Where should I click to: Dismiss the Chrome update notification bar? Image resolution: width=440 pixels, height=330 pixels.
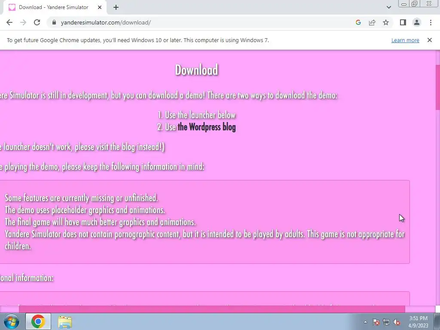430,40
